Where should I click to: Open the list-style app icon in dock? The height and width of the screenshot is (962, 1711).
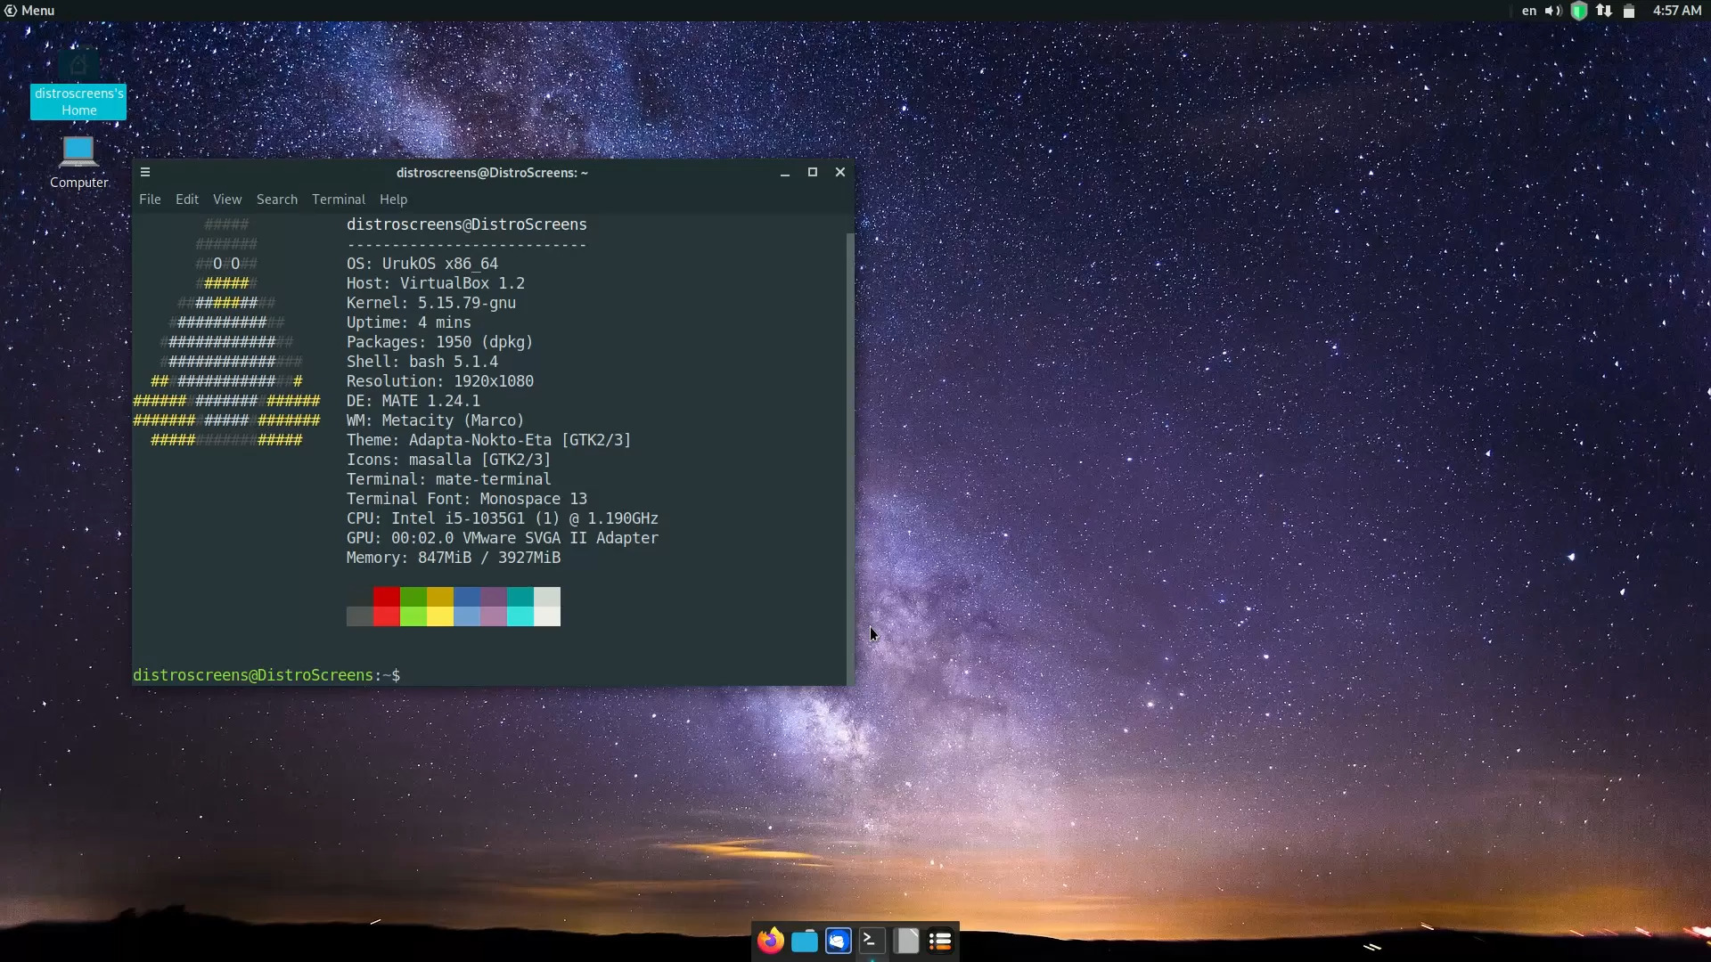tap(940, 941)
